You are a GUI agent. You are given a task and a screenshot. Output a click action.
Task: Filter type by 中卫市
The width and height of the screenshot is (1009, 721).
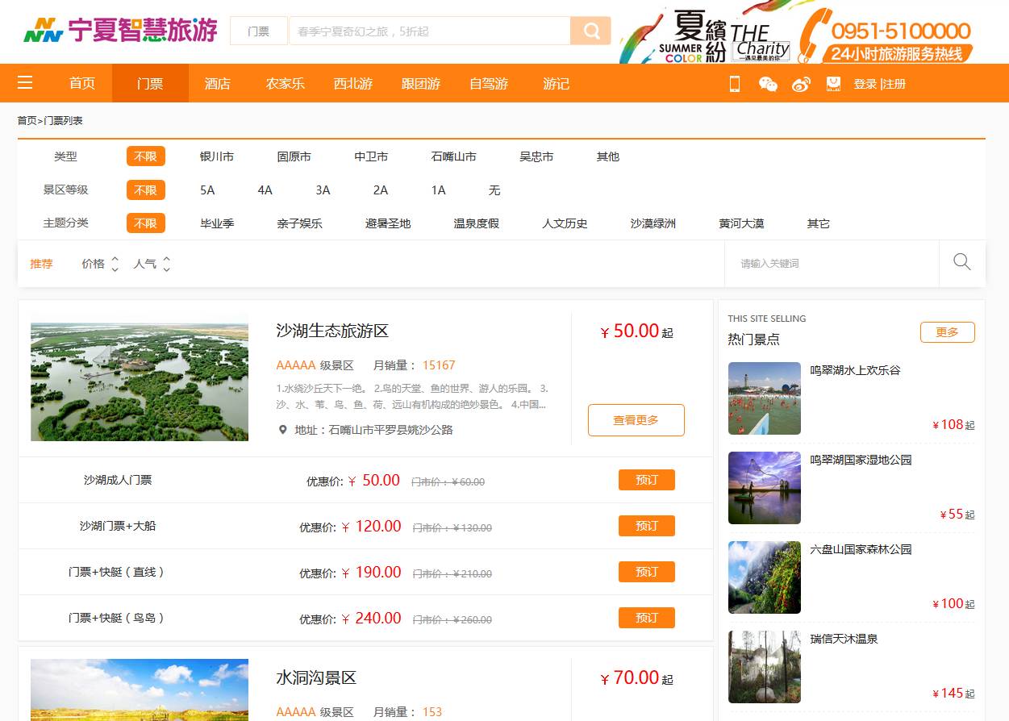point(371,156)
